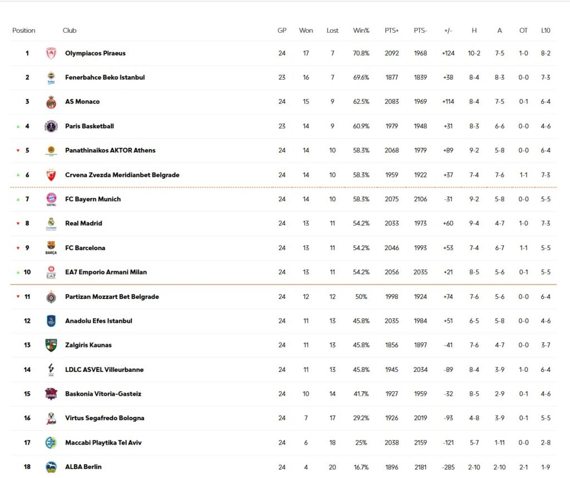Click the L10 column header
Image resolution: width=570 pixels, height=478 pixels.
tap(546, 31)
